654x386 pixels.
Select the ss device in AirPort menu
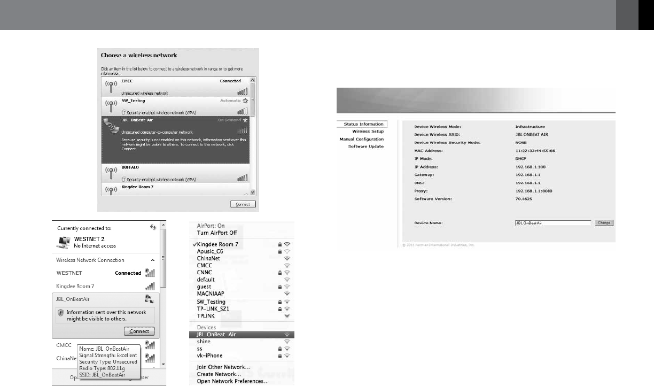[242, 349]
